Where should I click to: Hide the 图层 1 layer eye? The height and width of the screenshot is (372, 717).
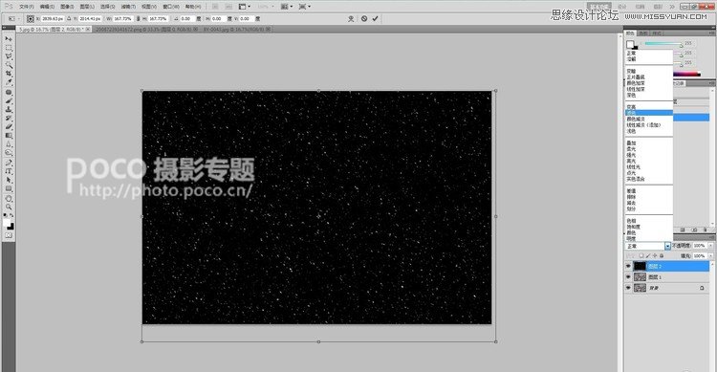click(628, 277)
